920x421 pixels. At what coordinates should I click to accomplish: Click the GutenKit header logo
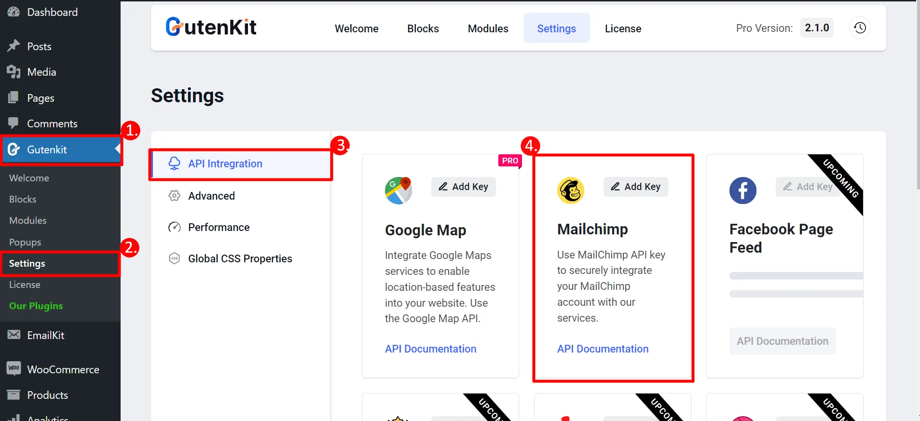(211, 27)
